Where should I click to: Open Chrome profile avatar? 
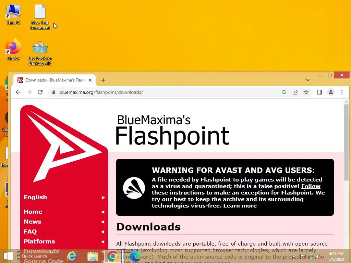pyautogui.click(x=331, y=92)
